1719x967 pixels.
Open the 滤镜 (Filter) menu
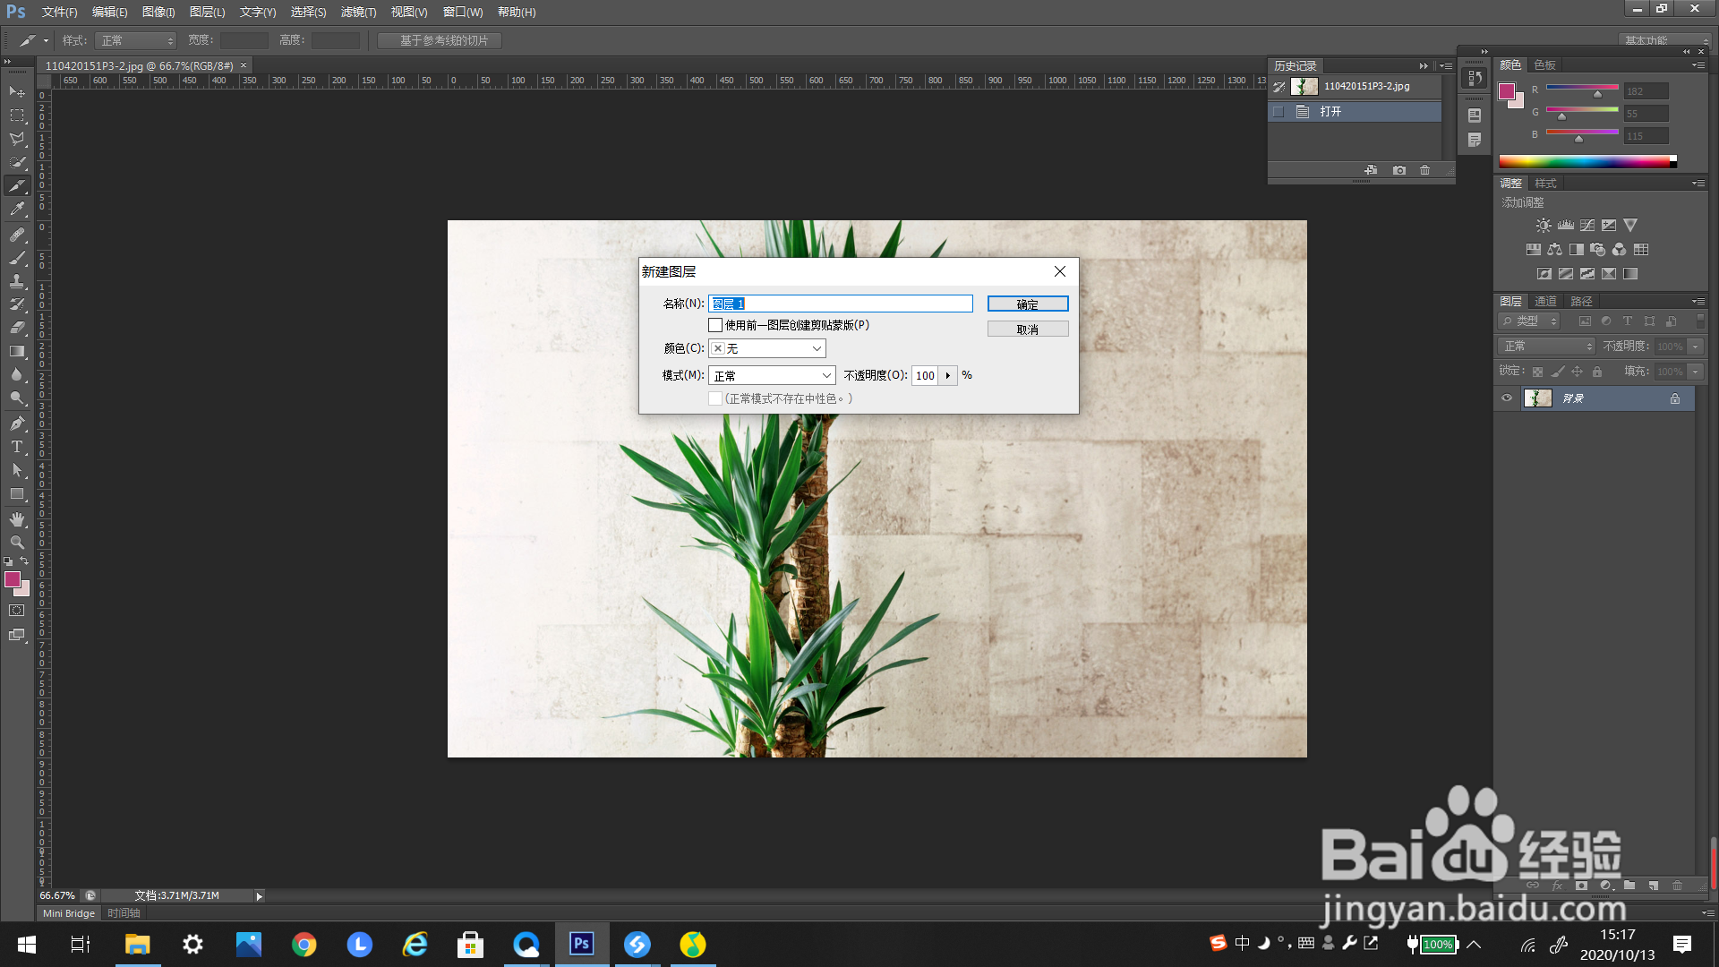(x=358, y=13)
